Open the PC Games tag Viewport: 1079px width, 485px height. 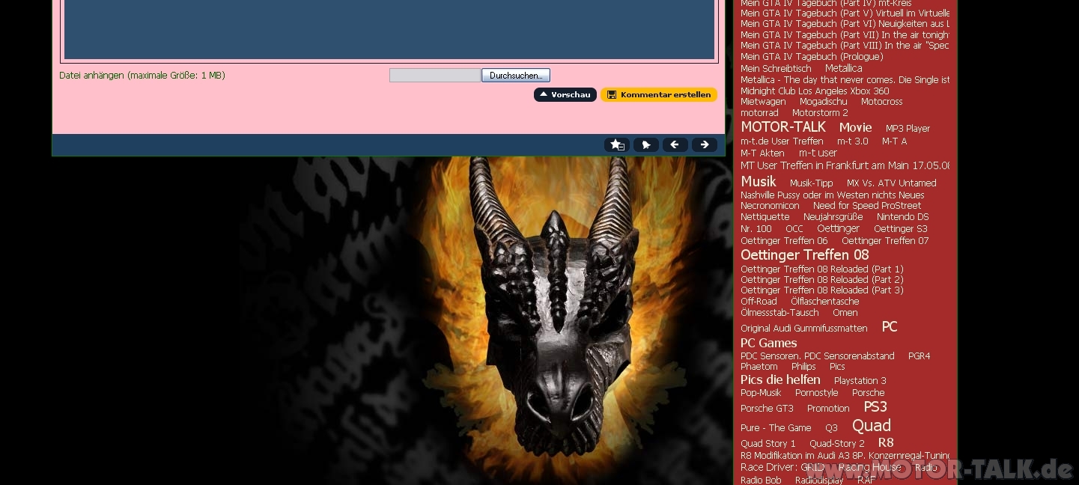click(x=769, y=344)
